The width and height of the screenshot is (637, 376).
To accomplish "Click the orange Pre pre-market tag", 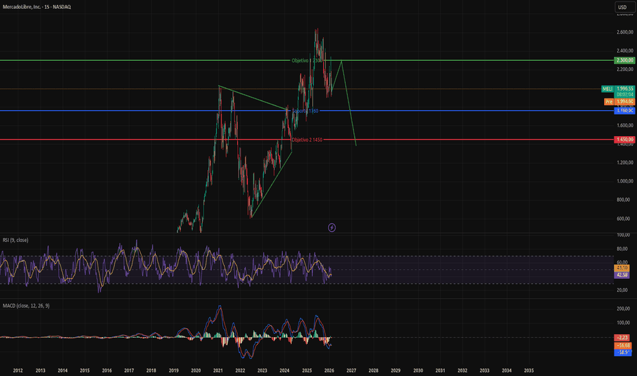I will click(x=608, y=102).
